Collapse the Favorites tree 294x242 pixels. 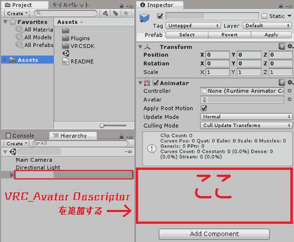[5, 22]
